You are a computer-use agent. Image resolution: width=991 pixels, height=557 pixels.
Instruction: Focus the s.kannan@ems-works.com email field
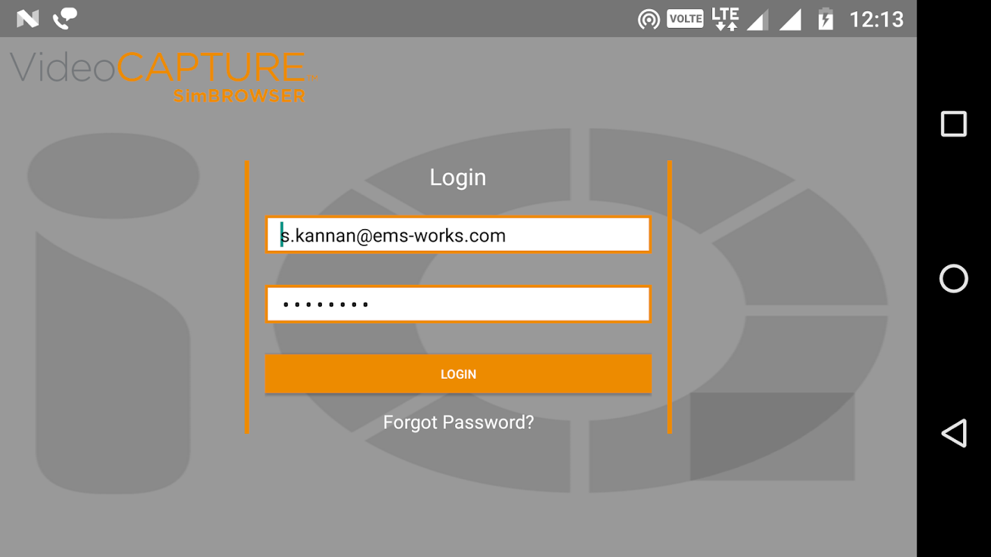[x=458, y=235]
